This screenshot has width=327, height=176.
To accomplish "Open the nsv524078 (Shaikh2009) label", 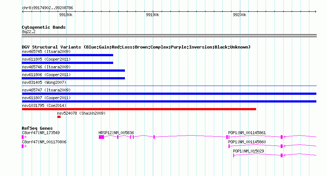I will 81,113.
